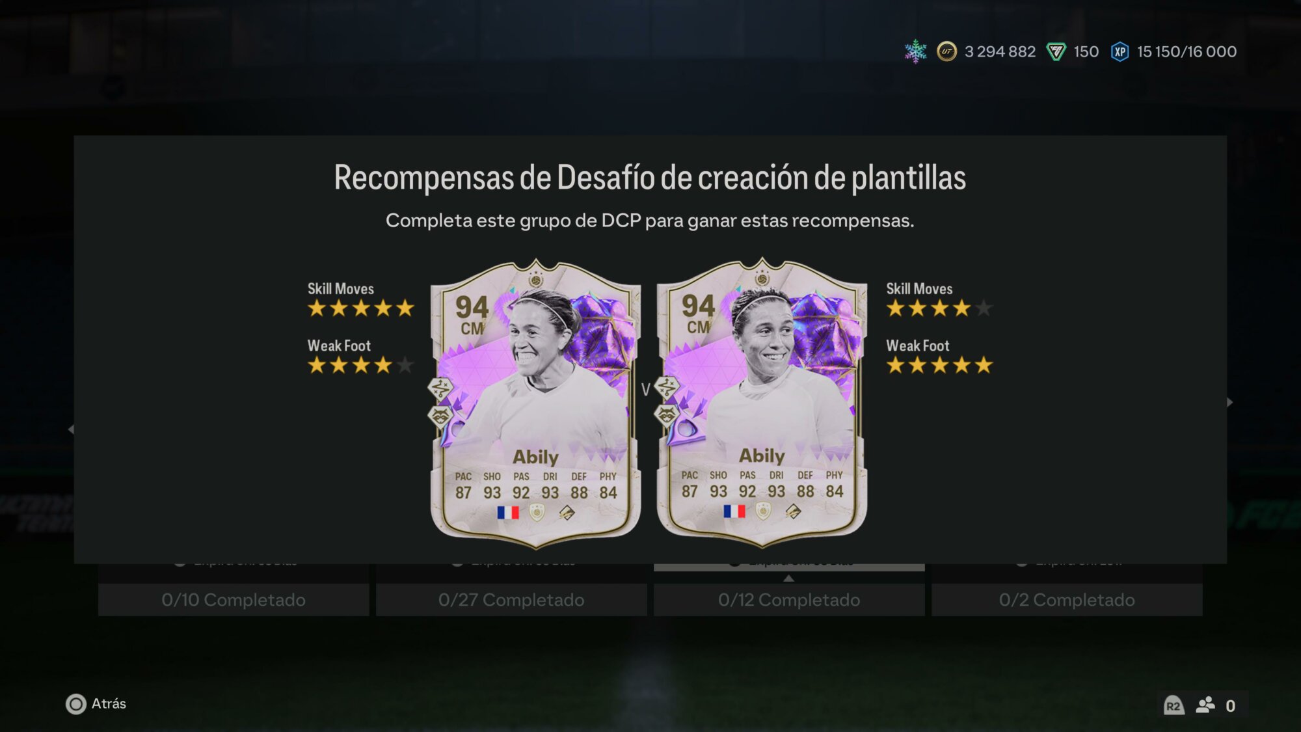Open the 0/27 Completado challenge group

point(511,600)
